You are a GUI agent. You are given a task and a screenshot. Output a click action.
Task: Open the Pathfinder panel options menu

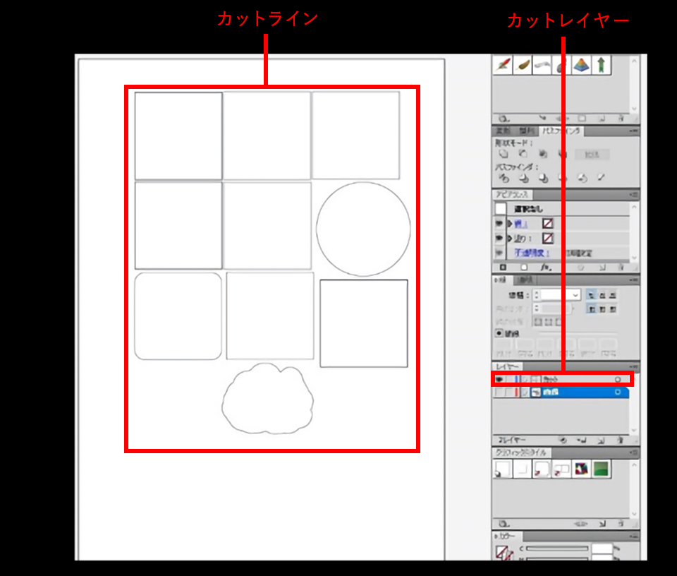click(x=633, y=131)
